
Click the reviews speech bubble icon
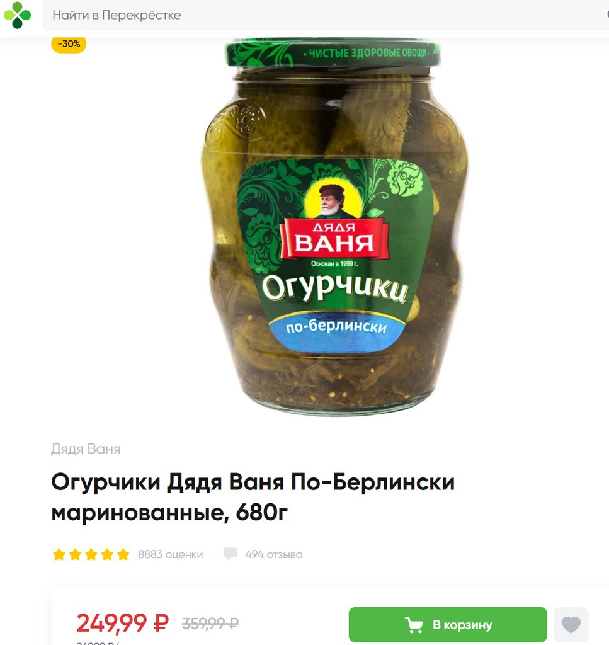pos(231,554)
